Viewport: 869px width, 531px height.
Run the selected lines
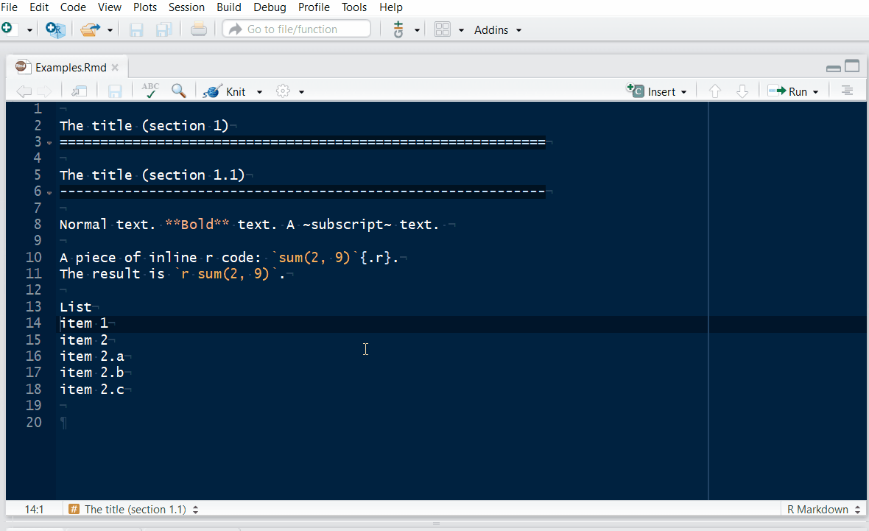point(787,91)
